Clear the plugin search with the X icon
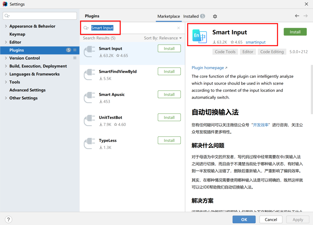The height and width of the screenshot is (225, 313). (178, 28)
